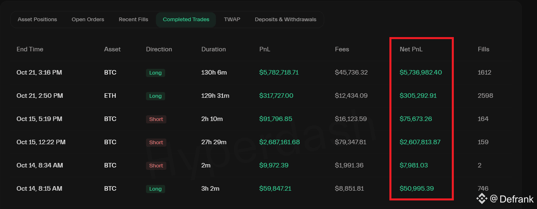Image resolution: width=537 pixels, height=209 pixels.
Task: Click the Fills column header
Action: 483,49
